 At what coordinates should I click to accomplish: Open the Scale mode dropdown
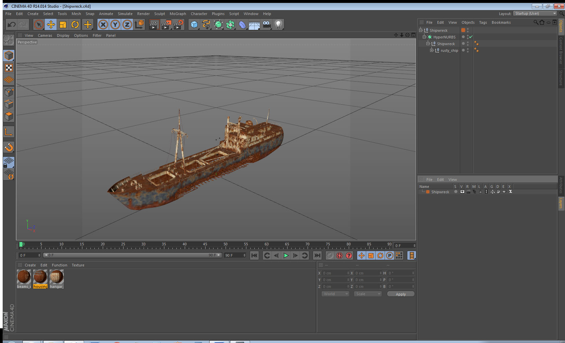[368, 294]
